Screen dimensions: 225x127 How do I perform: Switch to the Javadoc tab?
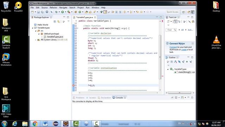[x=91, y=98]
